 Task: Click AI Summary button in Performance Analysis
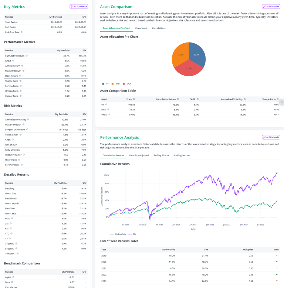click(271, 137)
